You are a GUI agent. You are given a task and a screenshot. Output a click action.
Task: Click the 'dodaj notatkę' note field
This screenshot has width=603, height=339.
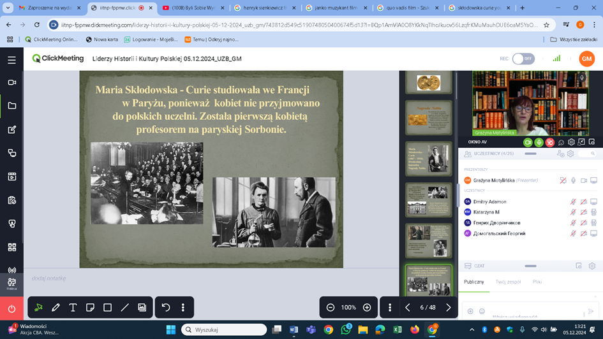[x=49, y=278]
